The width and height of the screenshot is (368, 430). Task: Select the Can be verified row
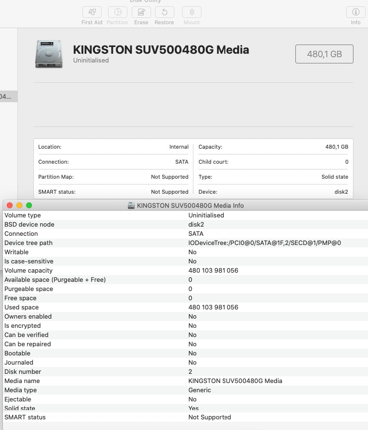pyautogui.click(x=185, y=335)
